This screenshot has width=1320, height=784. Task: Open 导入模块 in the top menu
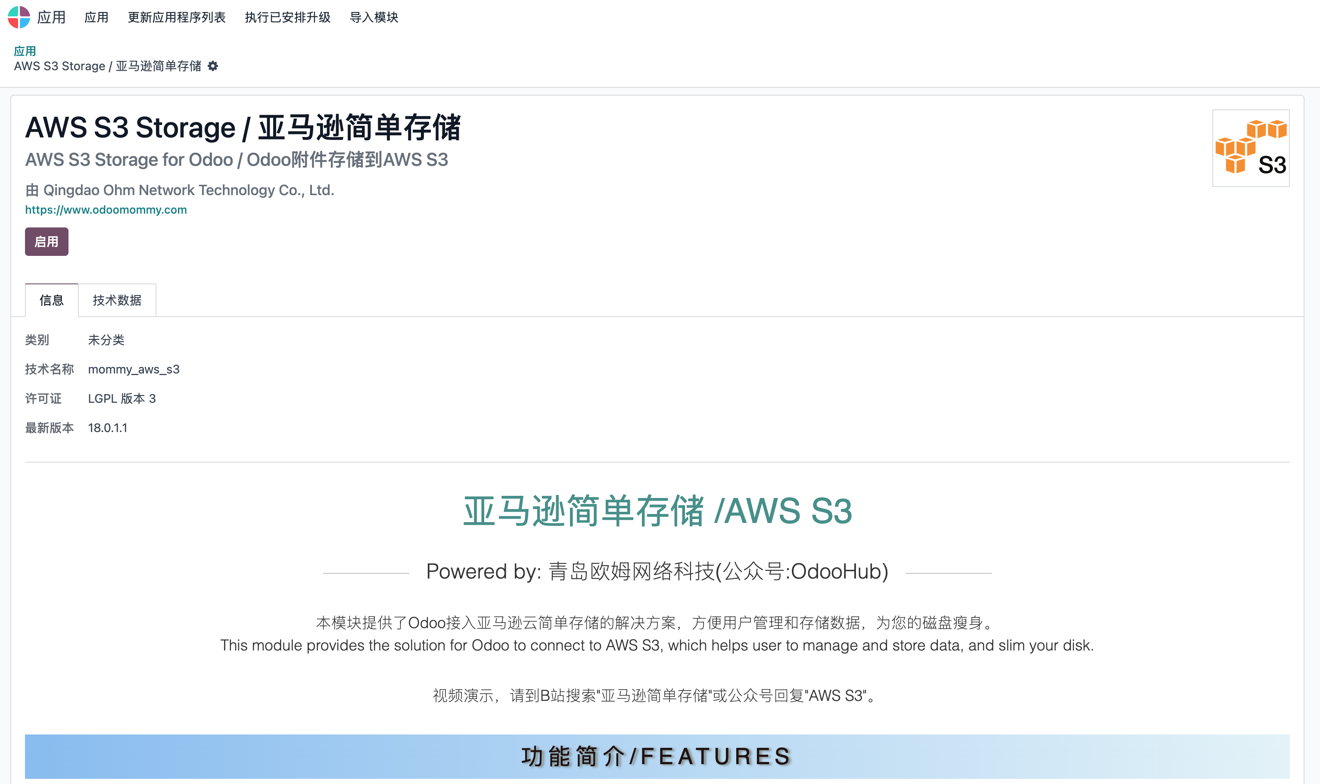(374, 17)
